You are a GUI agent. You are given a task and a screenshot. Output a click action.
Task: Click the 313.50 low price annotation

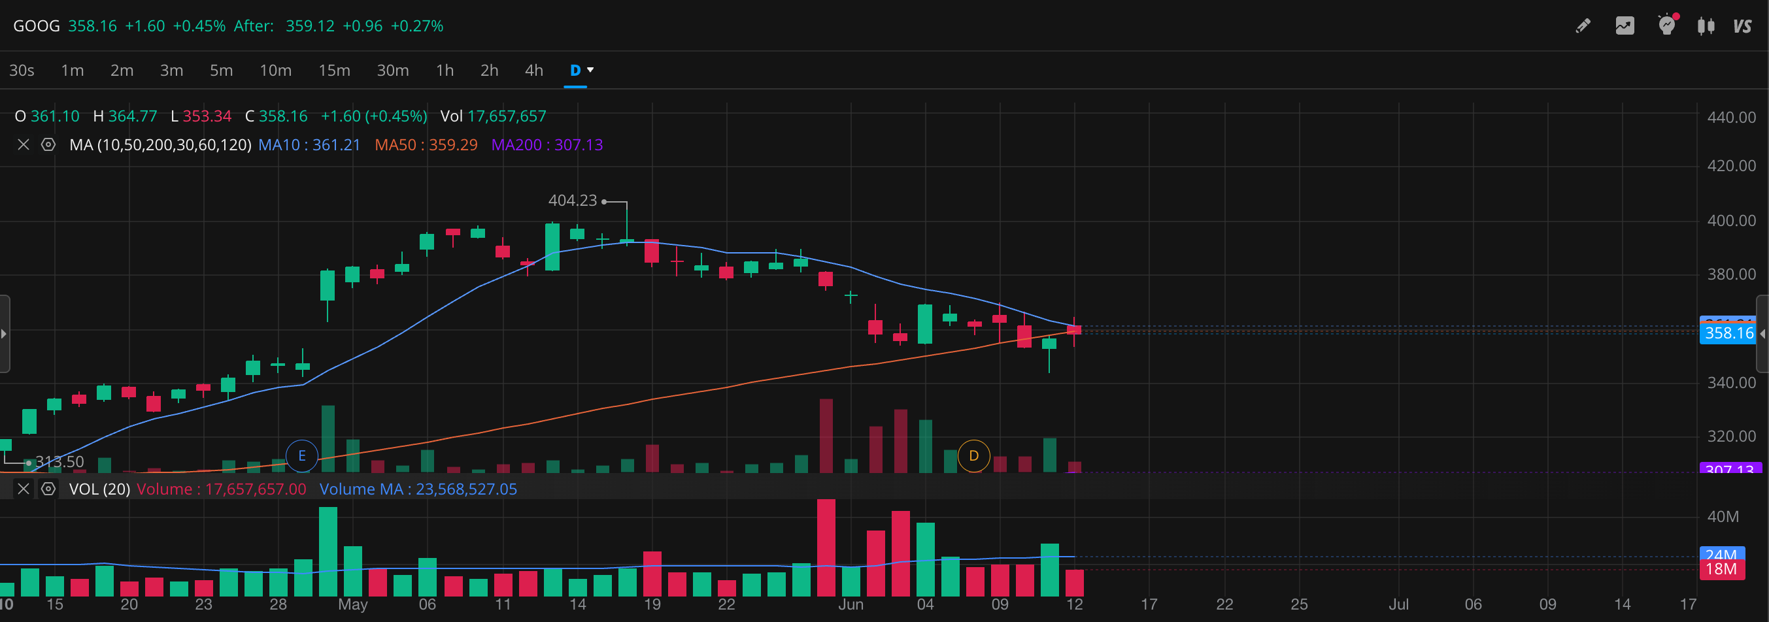click(59, 462)
